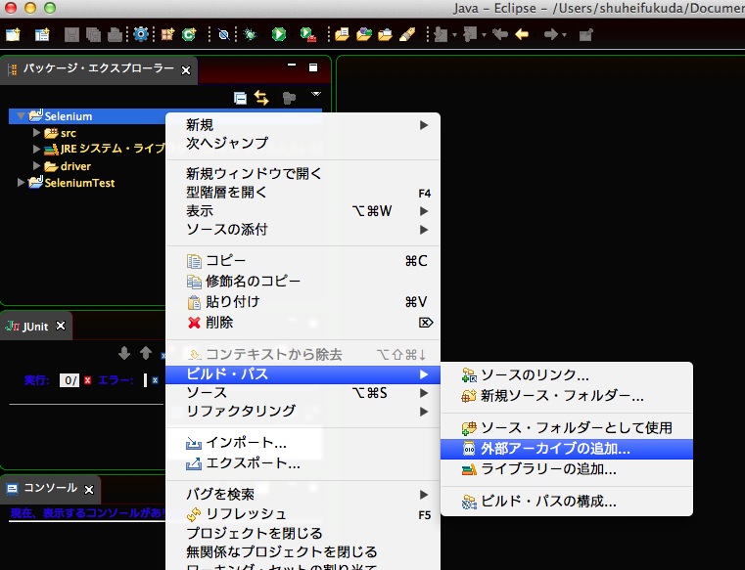Select the SeleniumTest project
The image size is (745, 570).
[x=79, y=183]
